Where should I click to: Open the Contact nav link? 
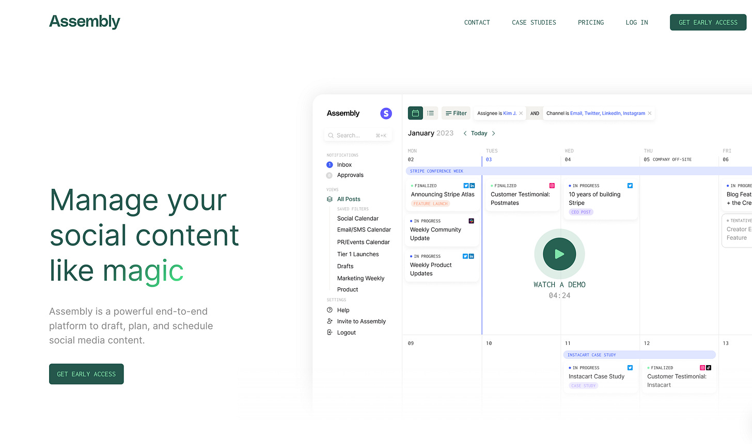tap(477, 22)
